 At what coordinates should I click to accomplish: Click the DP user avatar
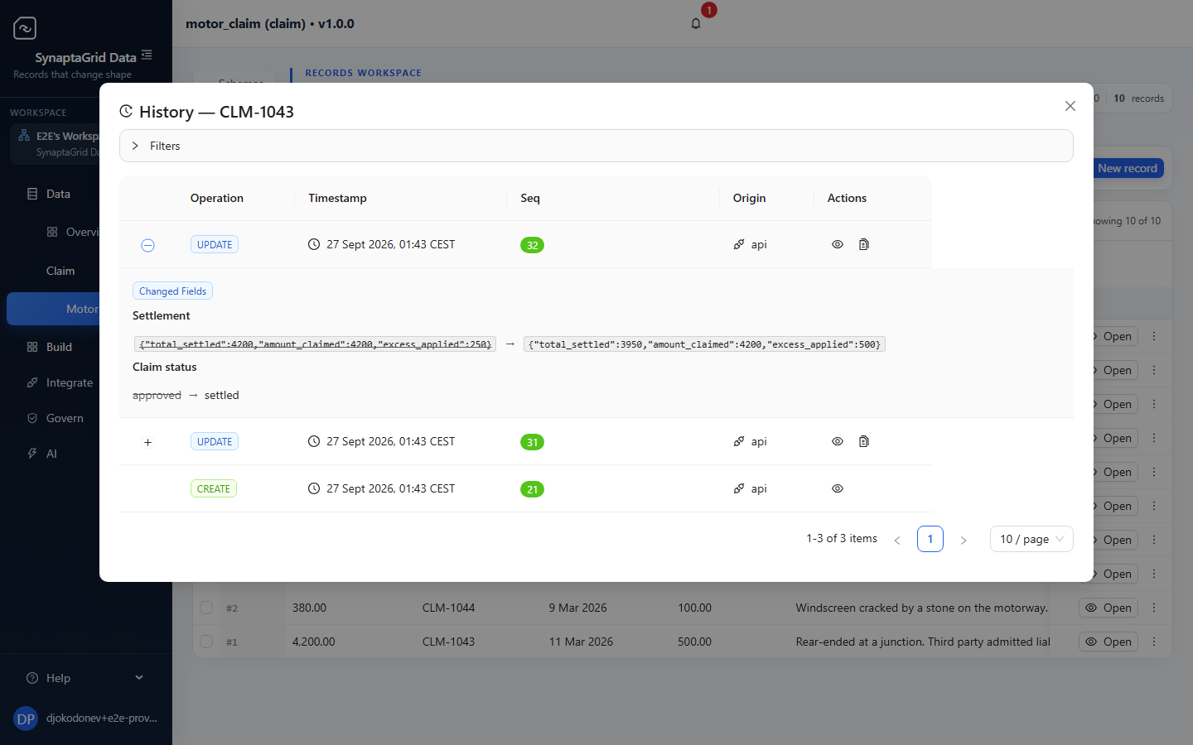click(26, 719)
